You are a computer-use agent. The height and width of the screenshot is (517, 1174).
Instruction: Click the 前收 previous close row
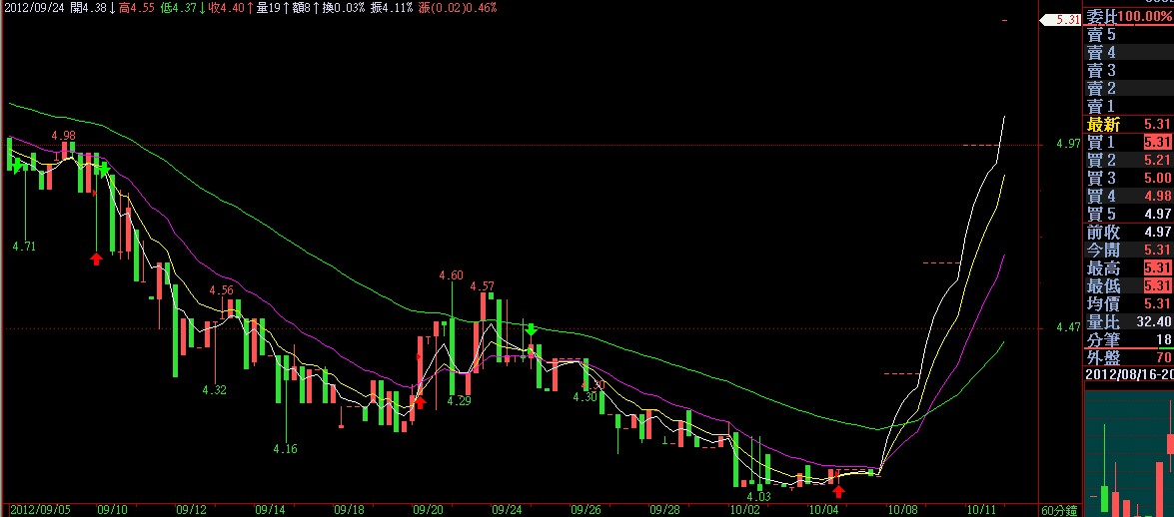(x=1129, y=232)
